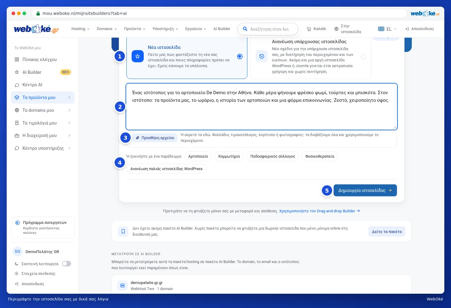451x308 pixels.
Task: Choose the Κομμωτήριο example chip
Action: pyautogui.click(x=229, y=156)
